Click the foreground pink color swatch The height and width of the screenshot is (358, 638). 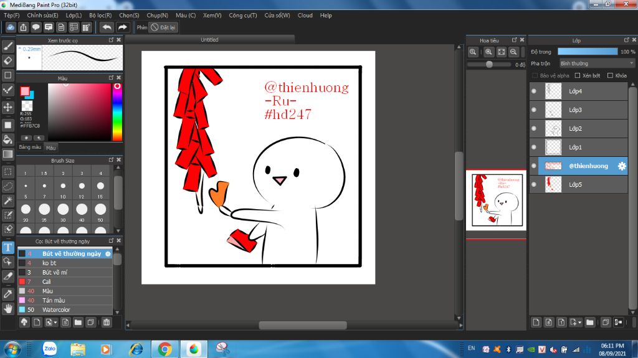point(25,91)
